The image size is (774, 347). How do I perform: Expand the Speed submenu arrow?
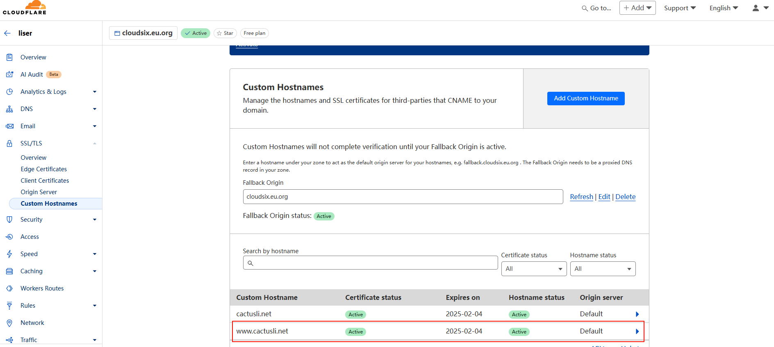[95, 254]
